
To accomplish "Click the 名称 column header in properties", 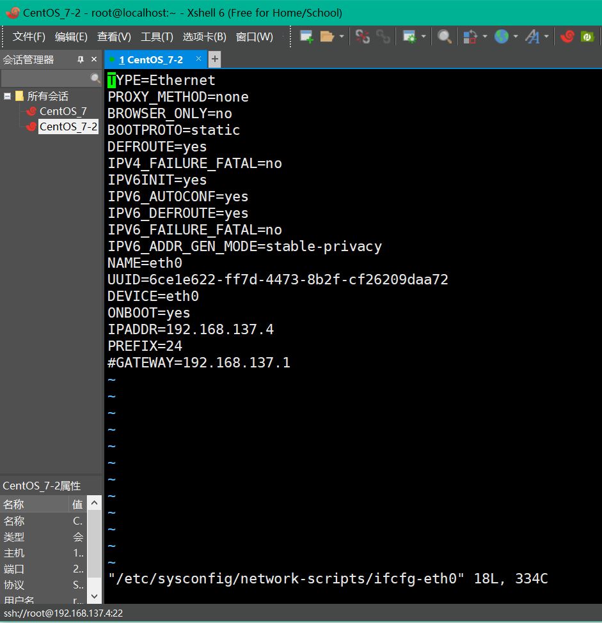I will [x=35, y=504].
